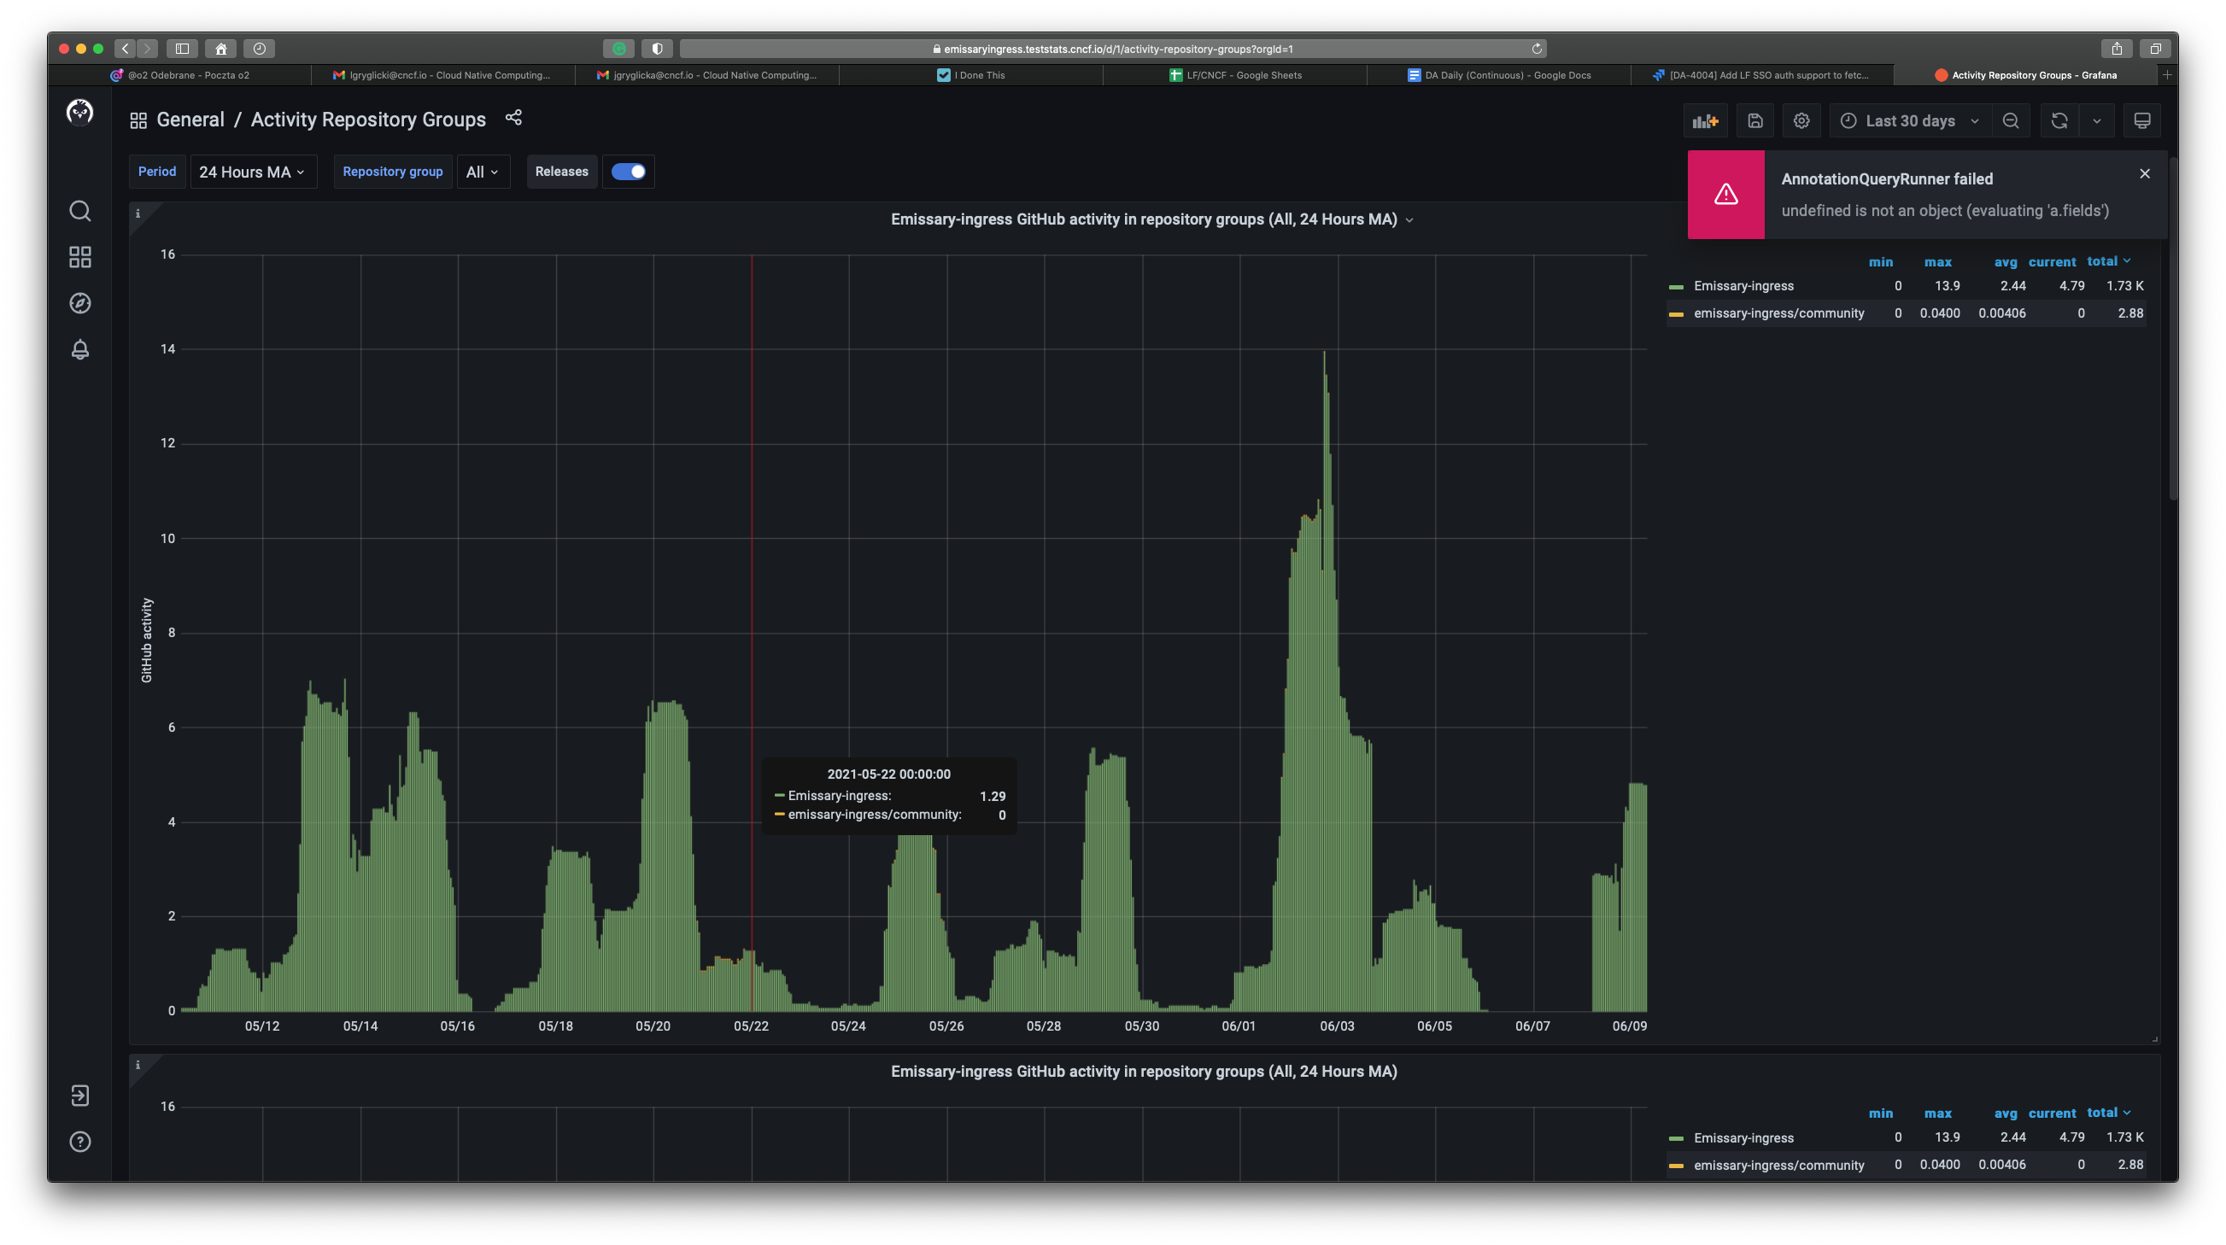Open the cycle view mode monitor icon
The width and height of the screenshot is (2226, 1245).
[x=2142, y=120]
